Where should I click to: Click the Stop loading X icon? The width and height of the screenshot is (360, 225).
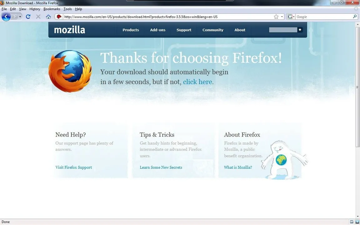click(38, 17)
